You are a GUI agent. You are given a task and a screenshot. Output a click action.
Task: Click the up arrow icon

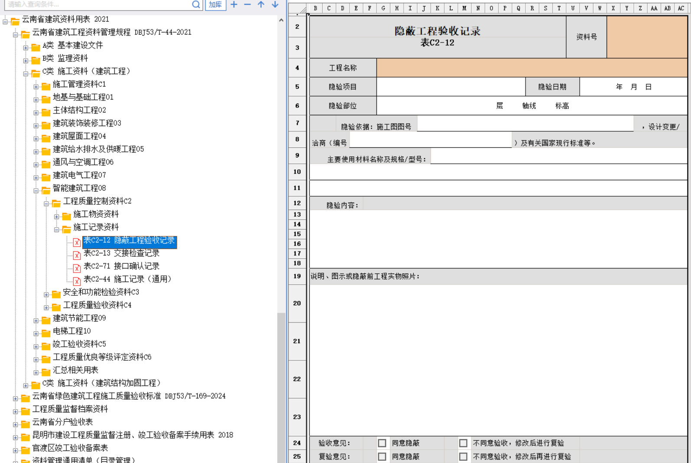261,4
